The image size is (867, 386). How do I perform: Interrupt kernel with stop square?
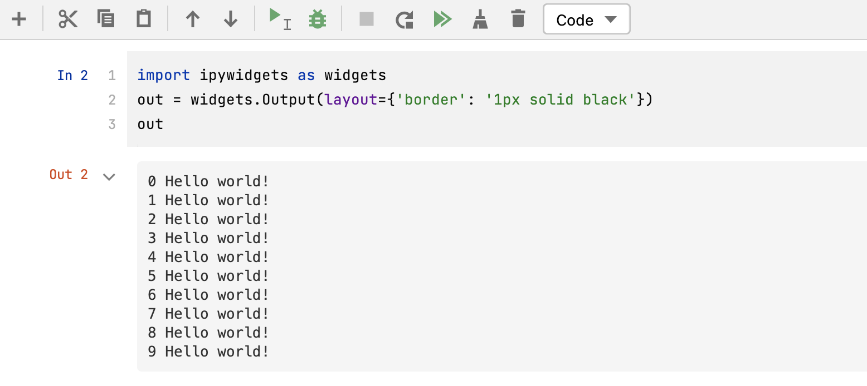(367, 19)
